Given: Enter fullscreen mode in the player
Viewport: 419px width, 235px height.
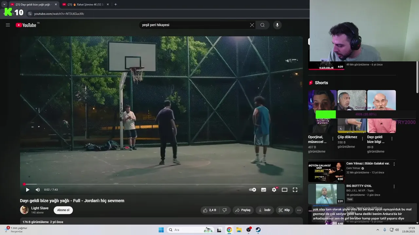Looking at the screenshot, I should (x=295, y=190).
